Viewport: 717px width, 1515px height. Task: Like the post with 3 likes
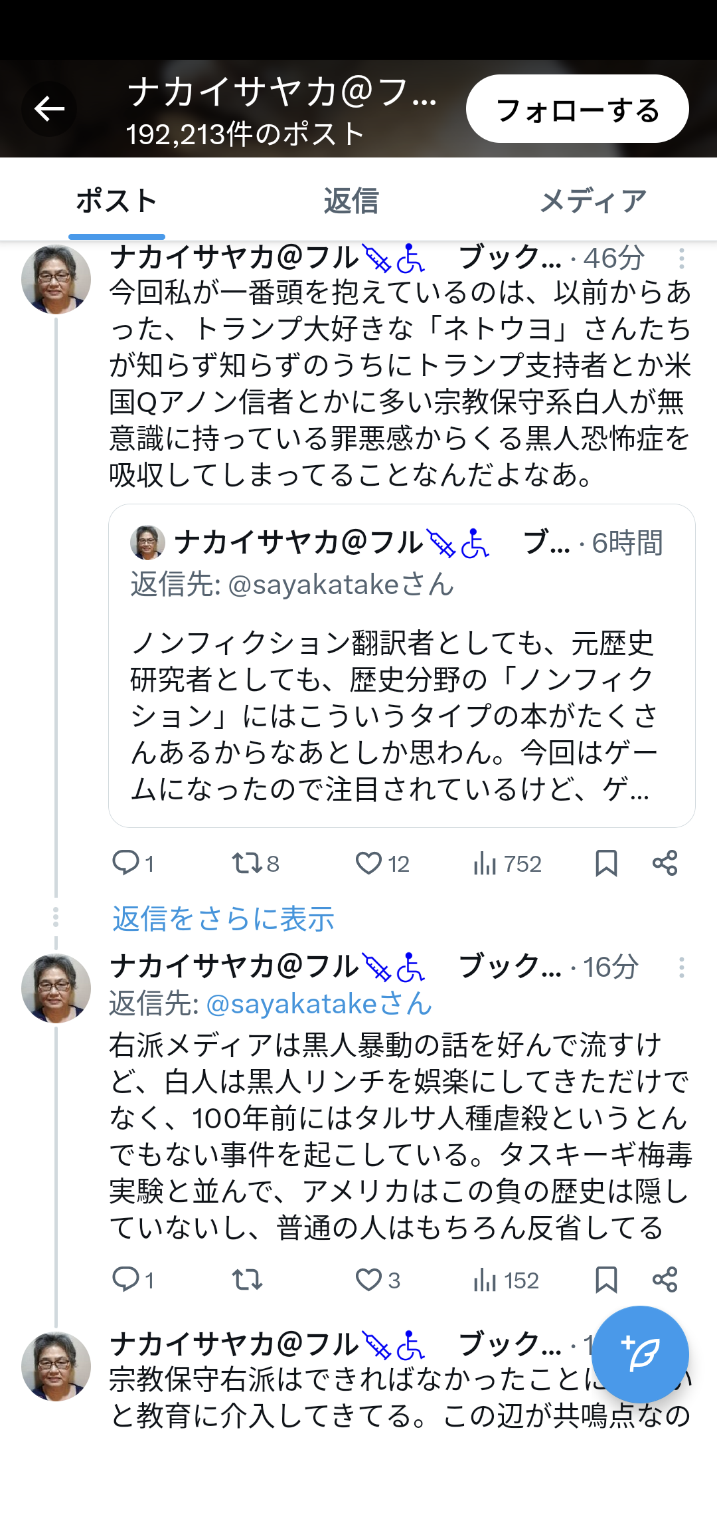368,1280
